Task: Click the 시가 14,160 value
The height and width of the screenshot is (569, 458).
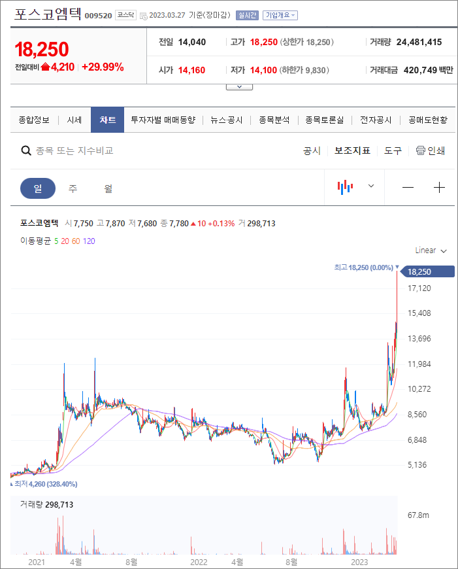Action: pos(192,70)
